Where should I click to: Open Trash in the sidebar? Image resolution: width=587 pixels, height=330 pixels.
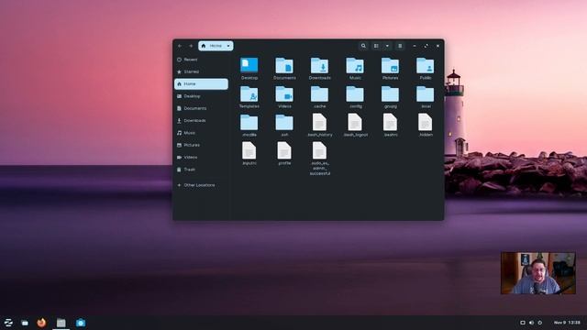click(201, 170)
